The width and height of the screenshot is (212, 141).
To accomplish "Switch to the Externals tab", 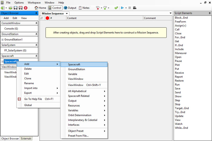I will tap(26, 139).
